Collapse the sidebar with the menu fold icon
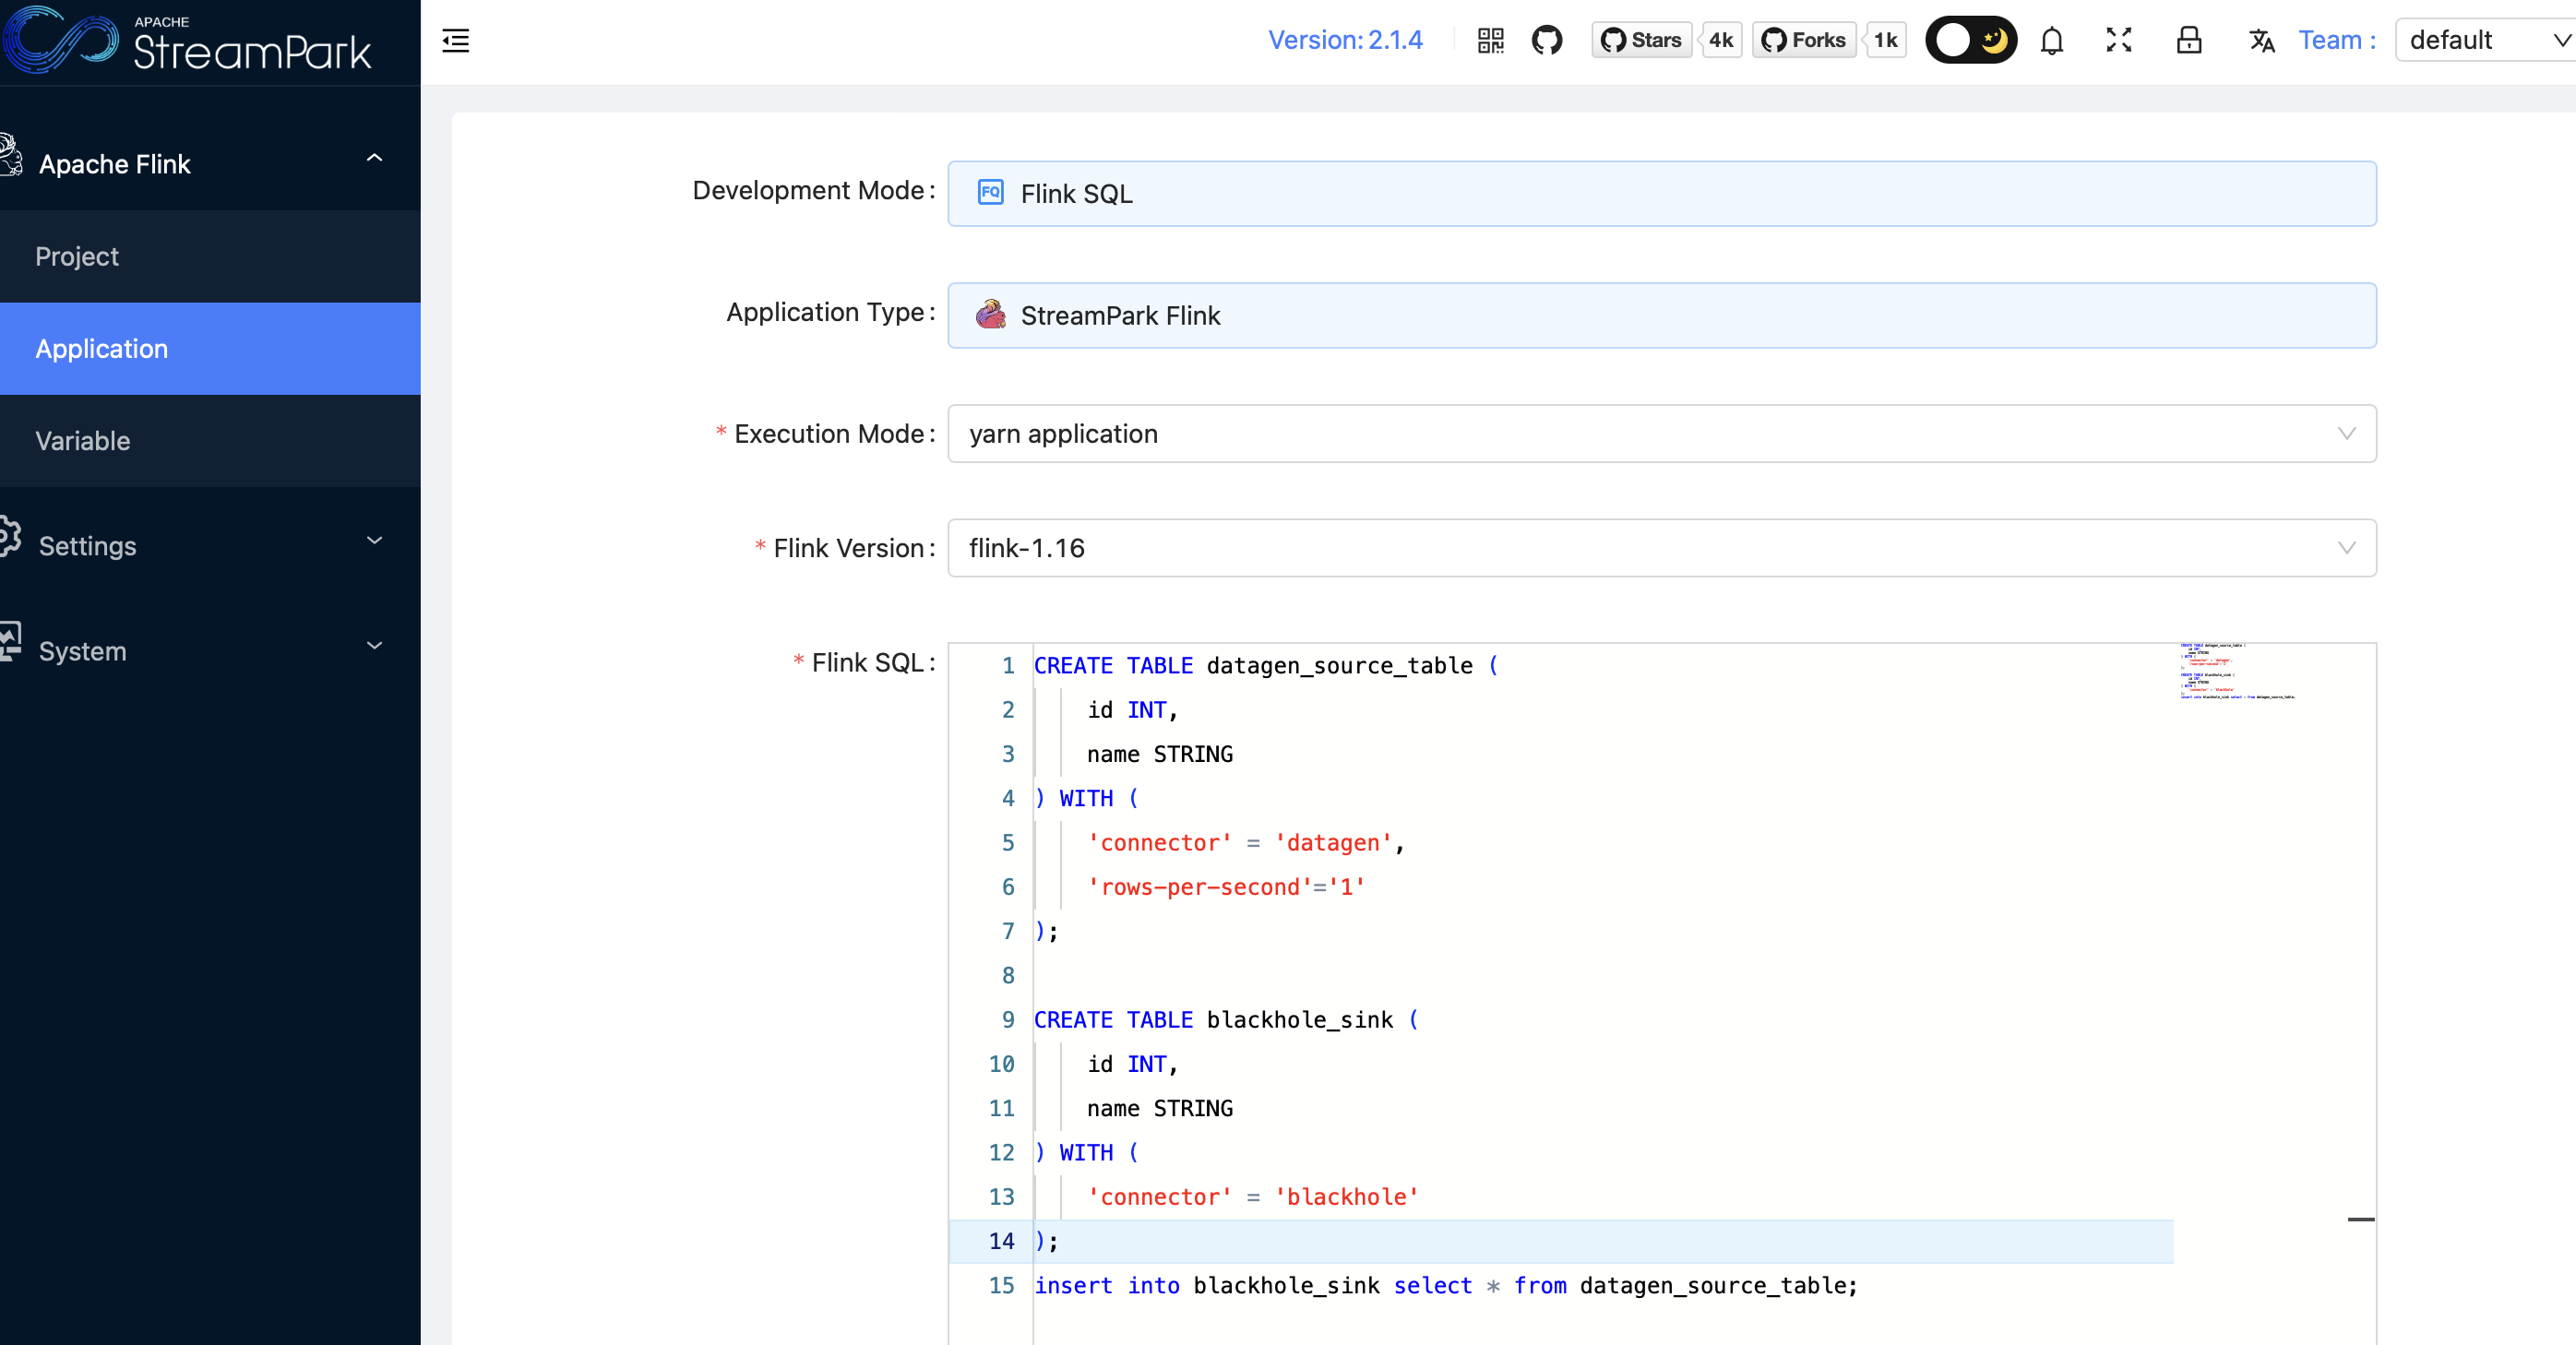 pos(456,41)
